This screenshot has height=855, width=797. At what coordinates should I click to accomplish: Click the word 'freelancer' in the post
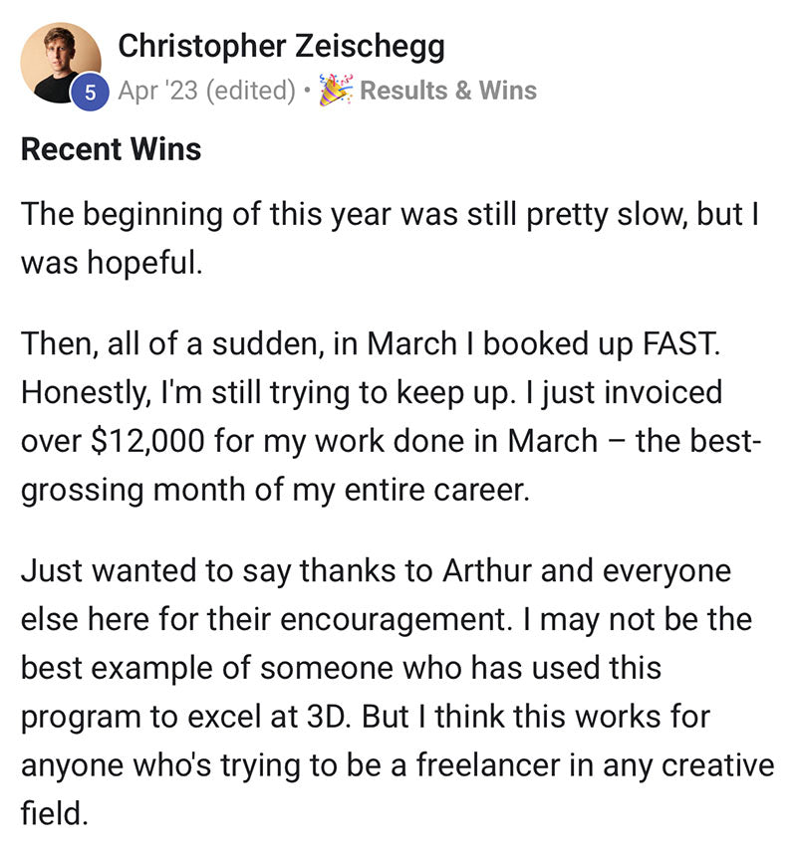click(x=488, y=764)
